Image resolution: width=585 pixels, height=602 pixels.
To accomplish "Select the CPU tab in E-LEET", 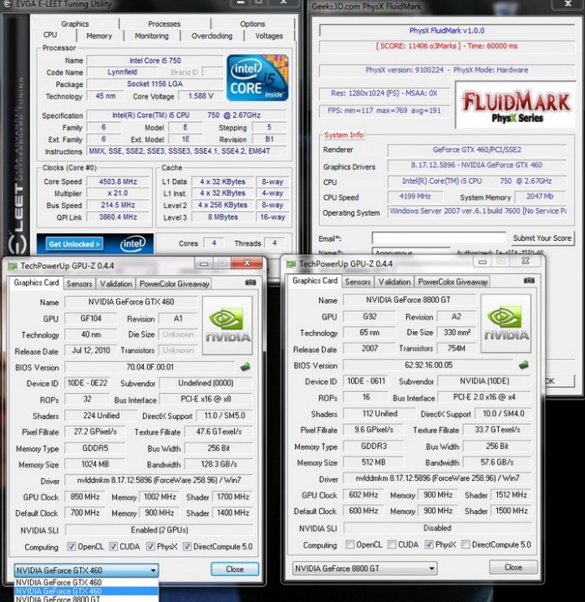I will pyautogui.click(x=50, y=35).
